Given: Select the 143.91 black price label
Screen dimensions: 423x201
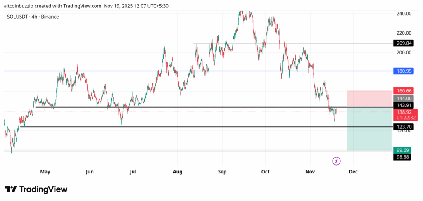Looking at the screenshot, I should pyautogui.click(x=402, y=106).
